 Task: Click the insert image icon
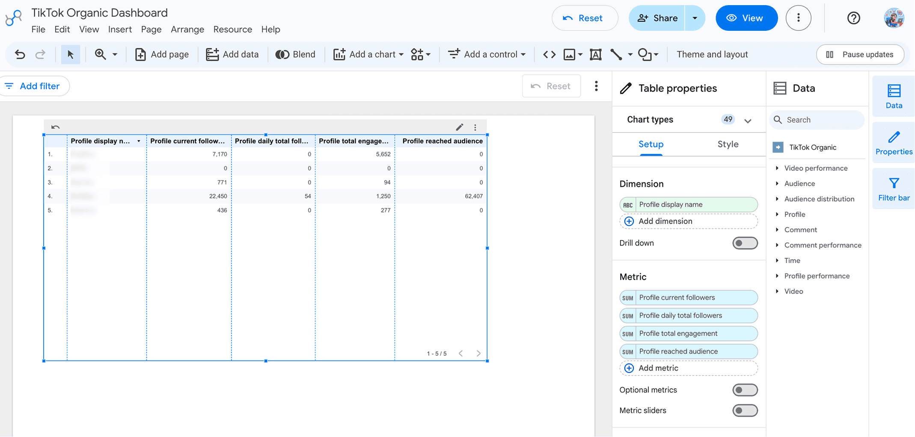569,54
